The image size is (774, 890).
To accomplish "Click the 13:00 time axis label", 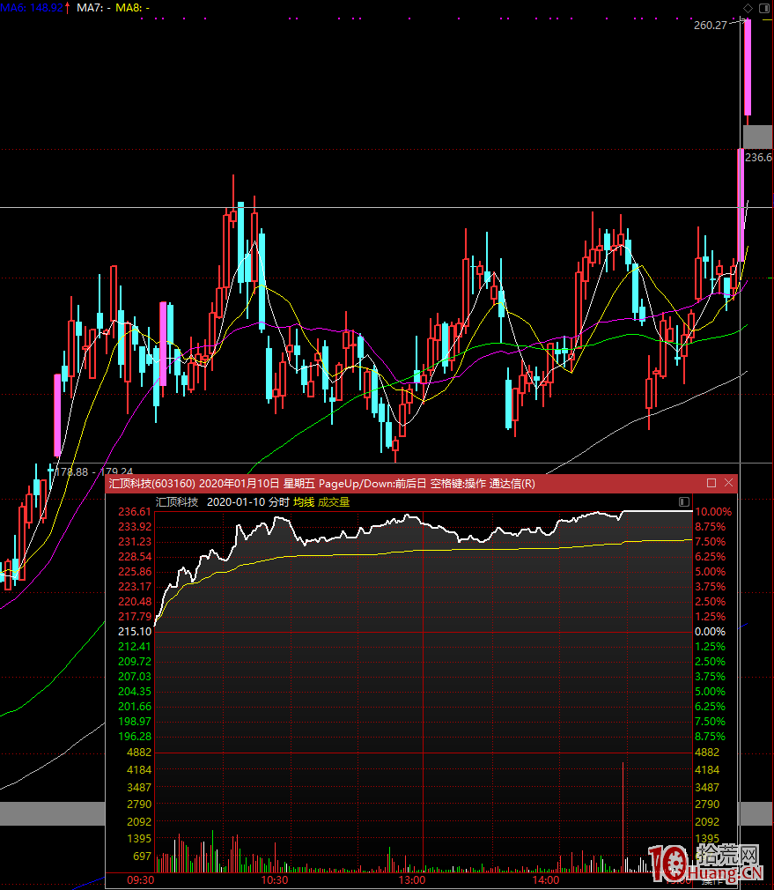I will 412,880.
